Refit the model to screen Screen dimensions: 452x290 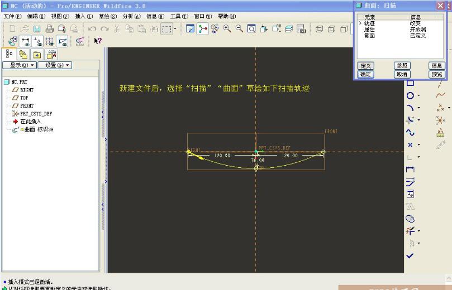[x=251, y=29]
